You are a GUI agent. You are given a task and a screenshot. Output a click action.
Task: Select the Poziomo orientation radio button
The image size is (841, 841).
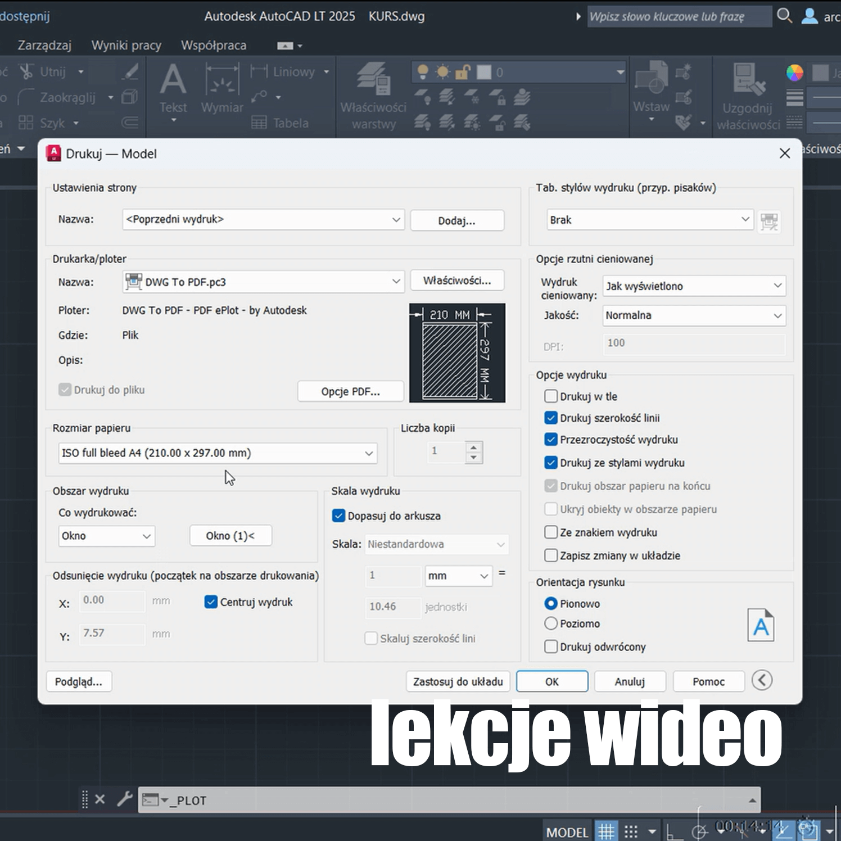point(551,623)
